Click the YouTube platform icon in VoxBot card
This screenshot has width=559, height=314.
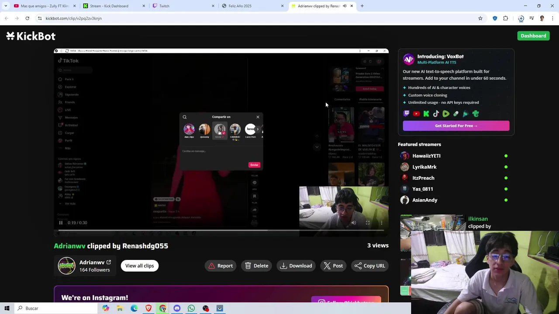click(416, 114)
